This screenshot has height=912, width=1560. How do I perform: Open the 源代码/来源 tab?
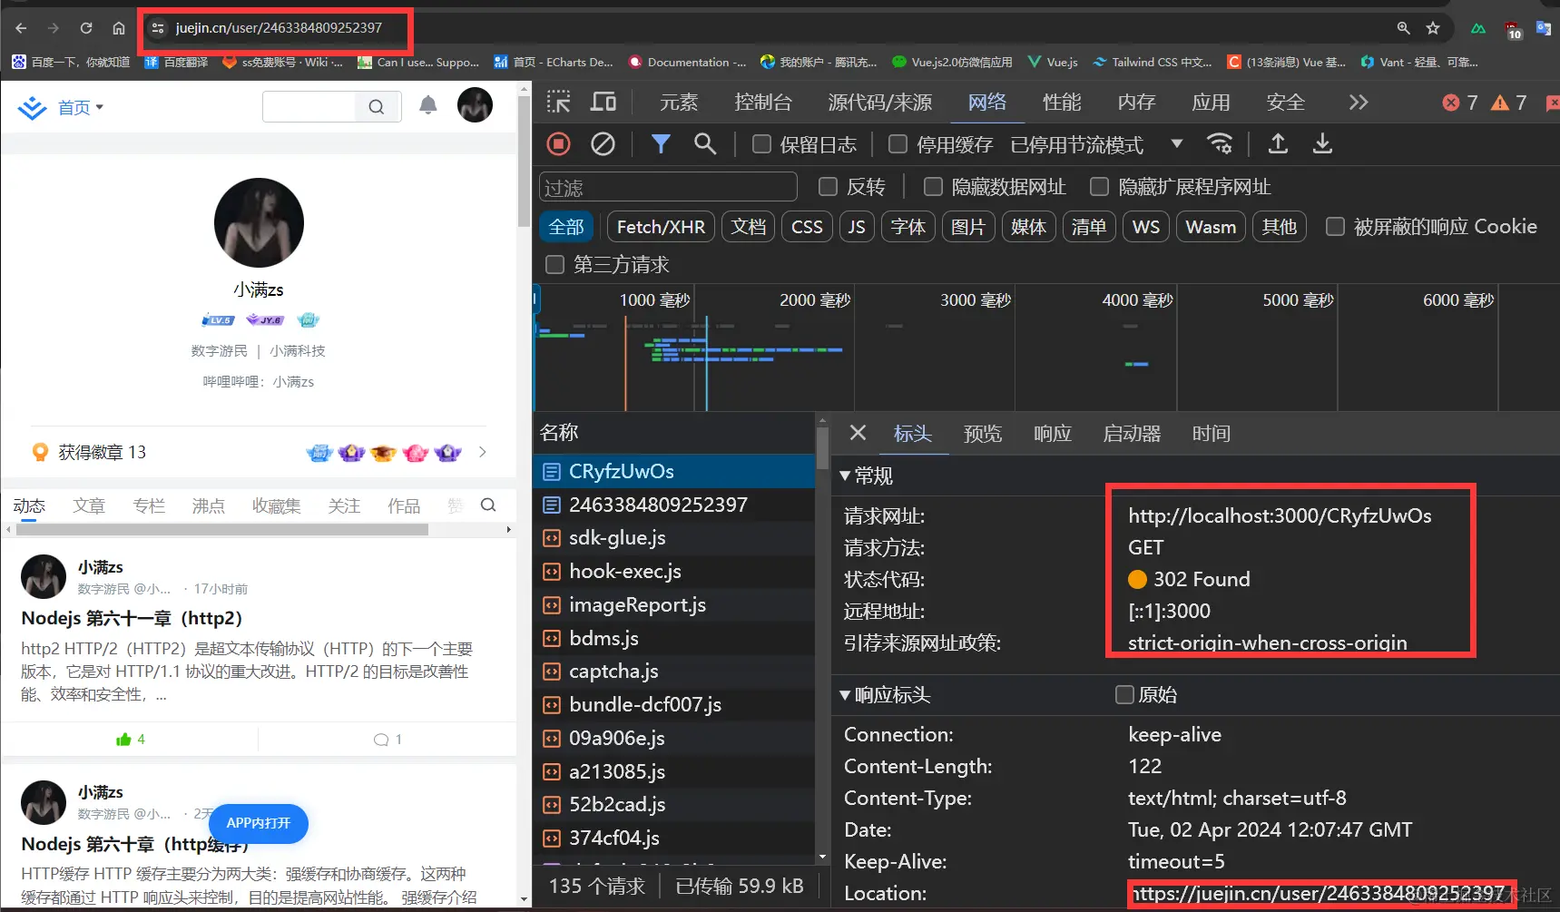(879, 103)
